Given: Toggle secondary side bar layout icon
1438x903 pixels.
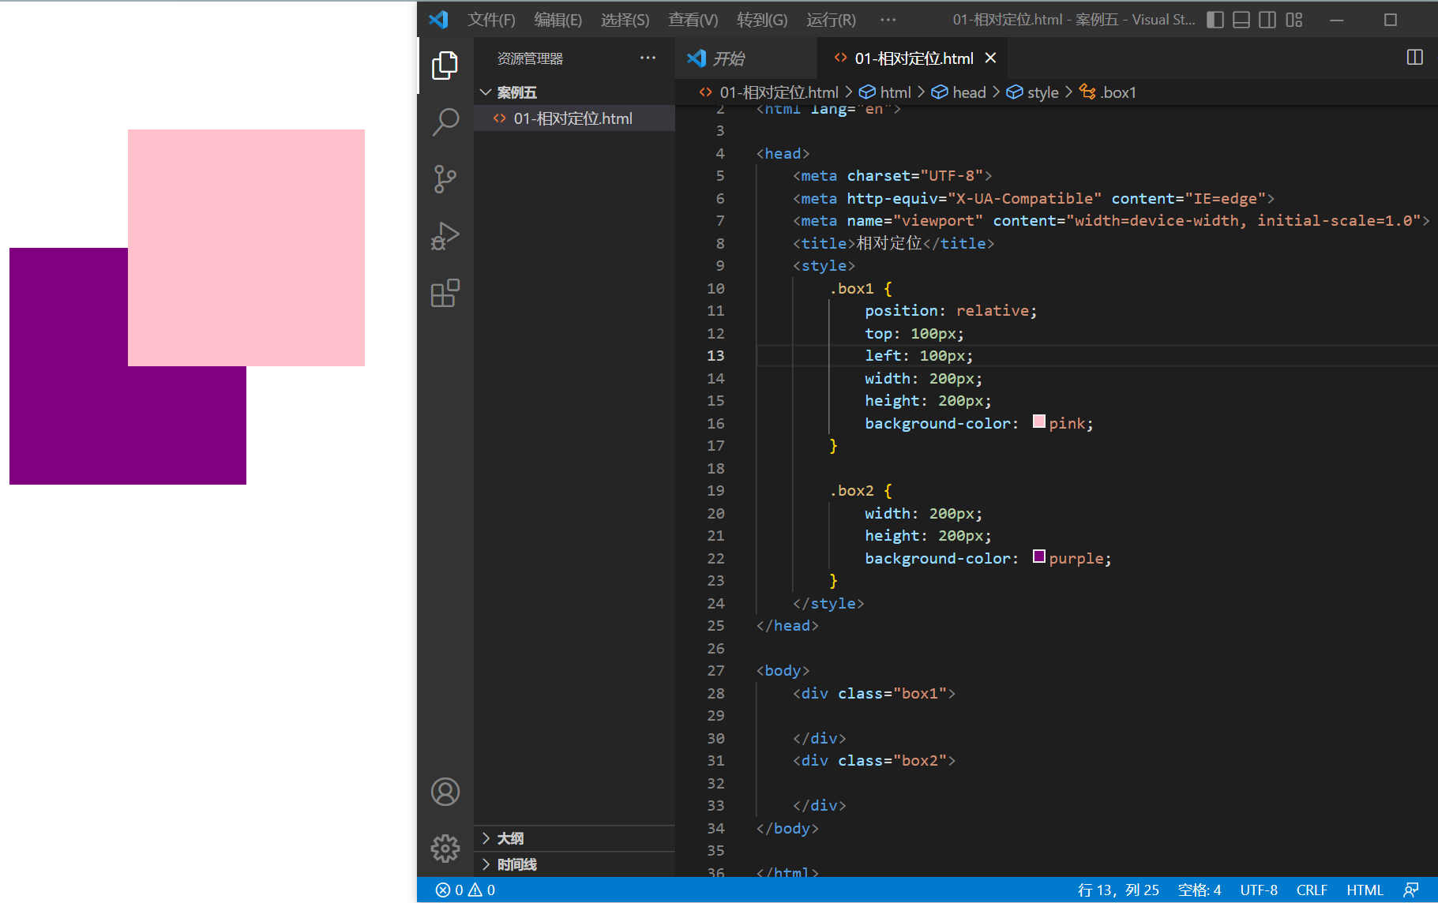Looking at the screenshot, I should (1267, 20).
